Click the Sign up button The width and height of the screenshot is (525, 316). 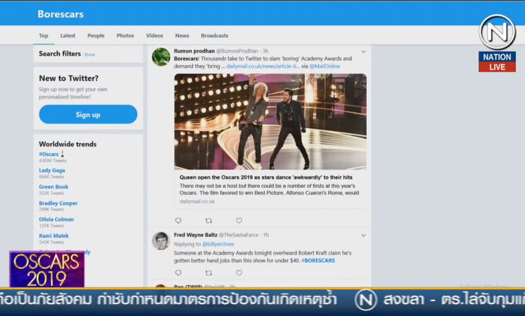[x=88, y=114]
